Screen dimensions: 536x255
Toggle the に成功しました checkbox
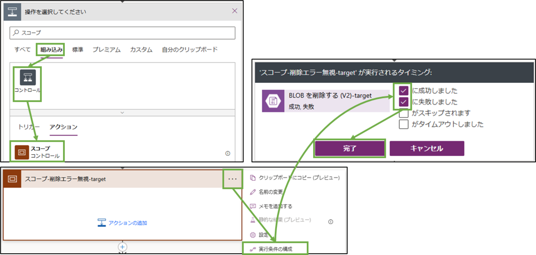pyautogui.click(x=404, y=90)
